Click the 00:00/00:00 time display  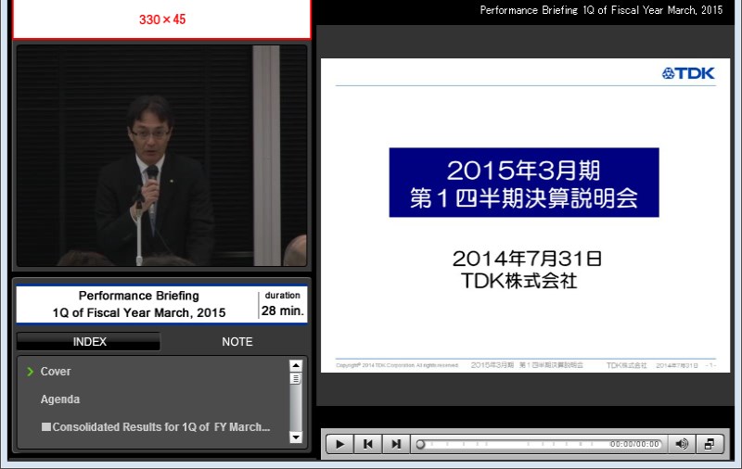coord(634,444)
